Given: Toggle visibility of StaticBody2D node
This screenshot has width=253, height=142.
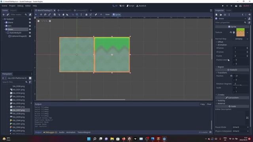Looking at the screenshot, I should 30,33.
